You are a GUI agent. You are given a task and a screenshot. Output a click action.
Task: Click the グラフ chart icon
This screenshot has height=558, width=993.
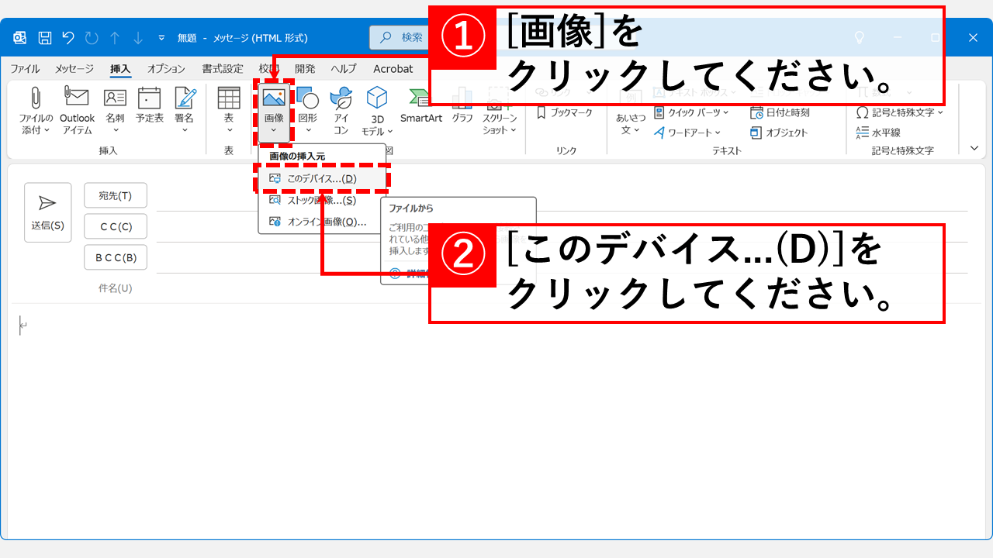[x=462, y=98]
